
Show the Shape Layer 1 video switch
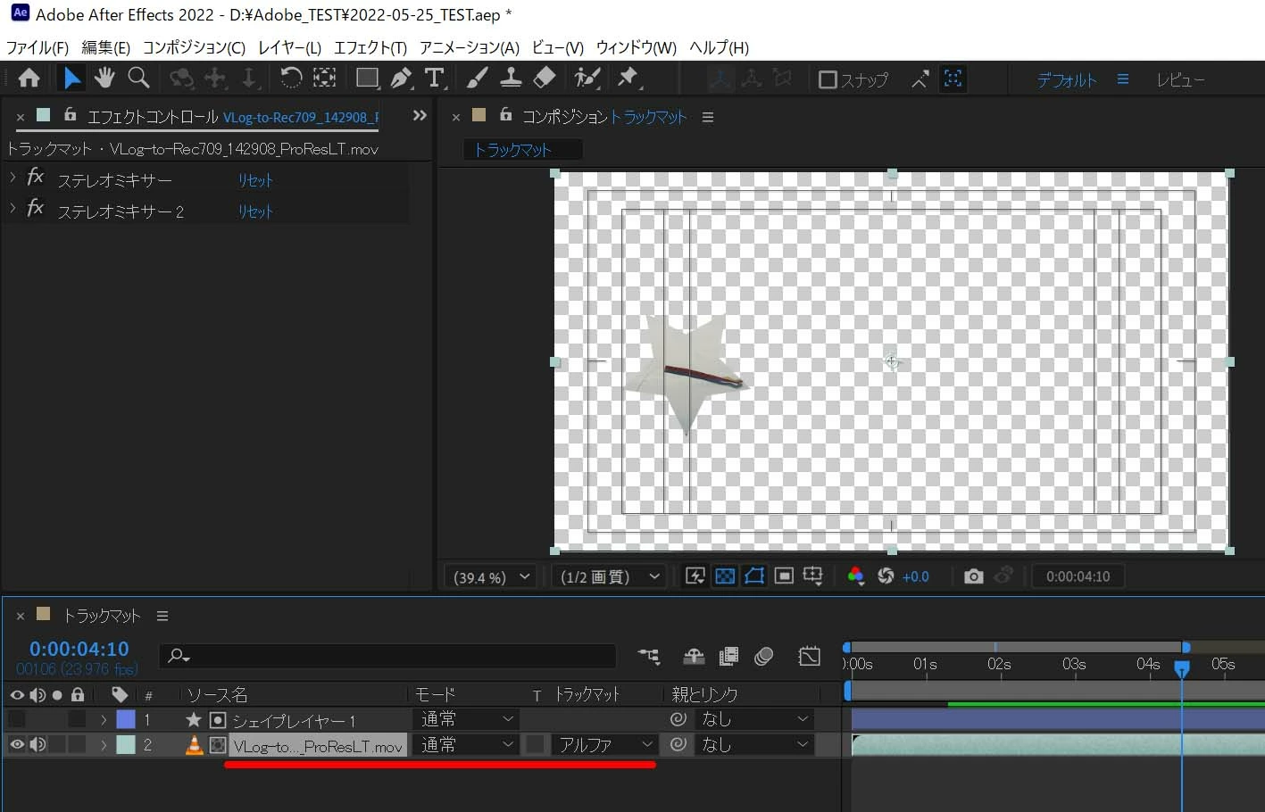(x=17, y=719)
